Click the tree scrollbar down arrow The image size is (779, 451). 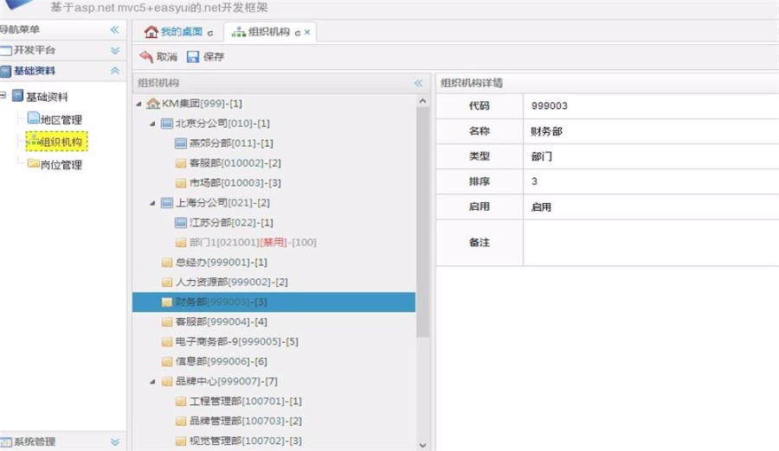pos(422,445)
